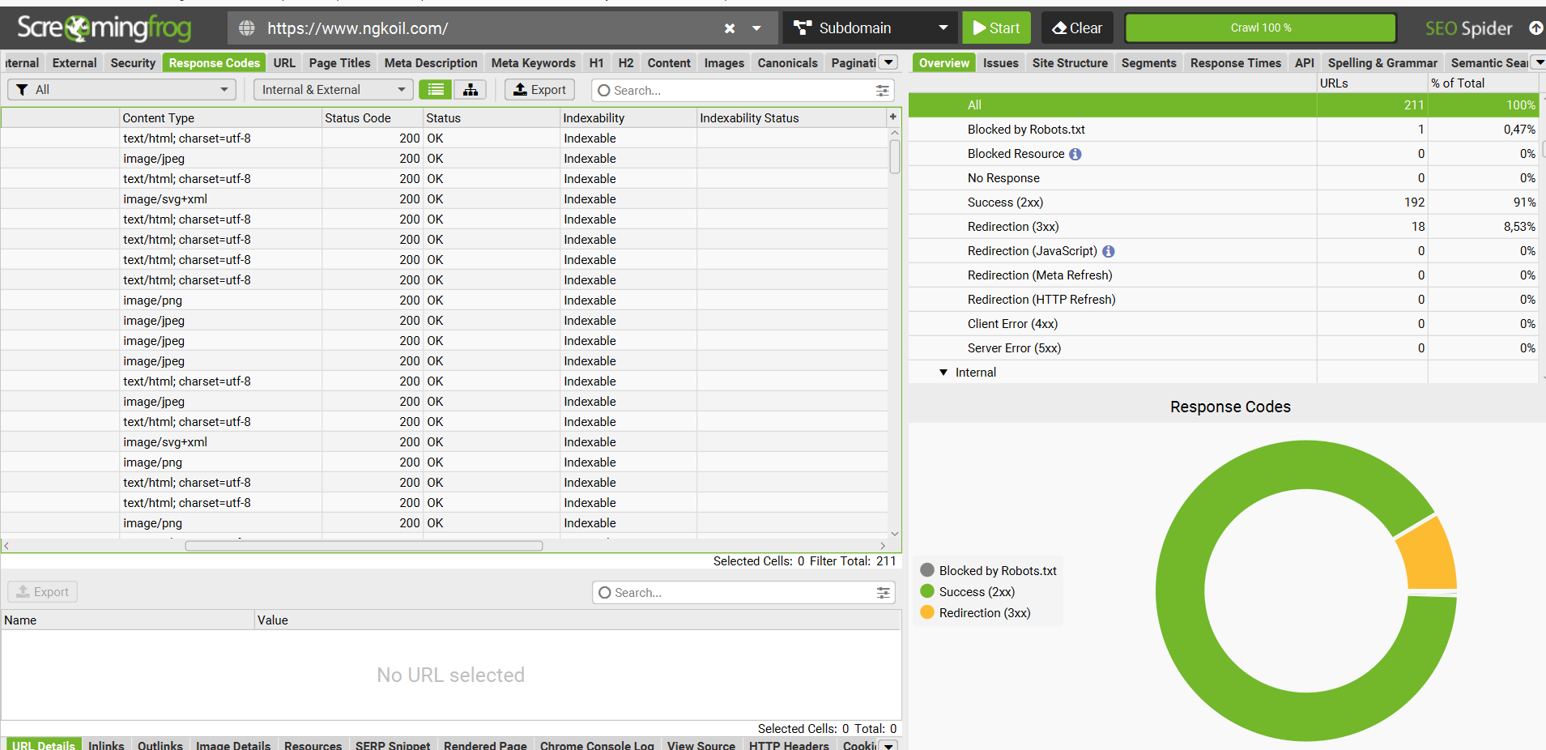Open the Spelling & Grammar tab
The height and width of the screenshot is (750, 1546).
(x=1382, y=62)
